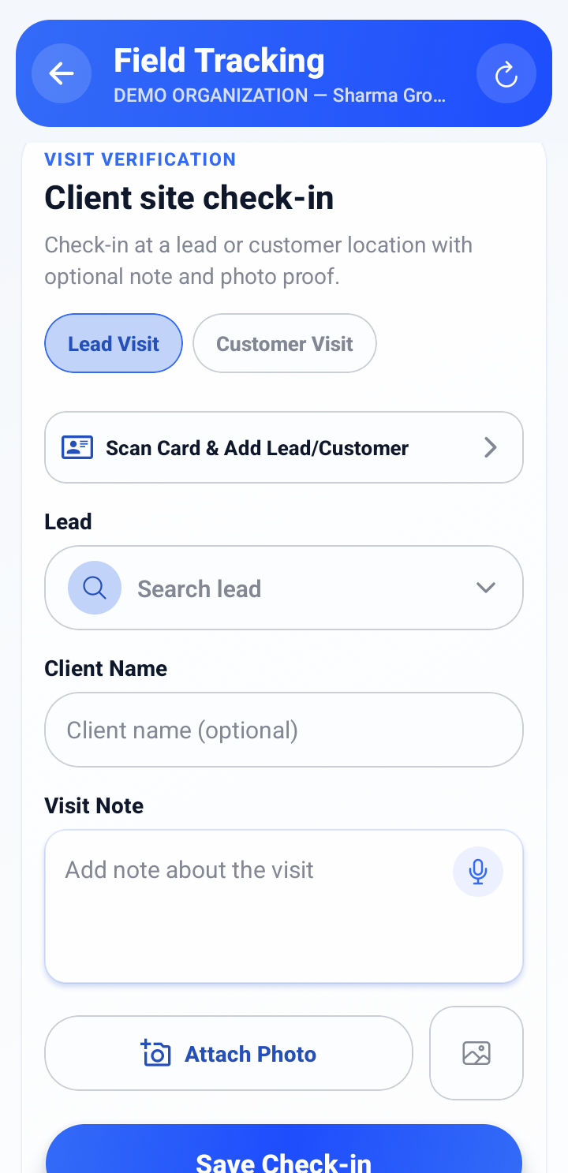Open Scan Card via the right chevron
This screenshot has width=568, height=1173.
(x=491, y=447)
